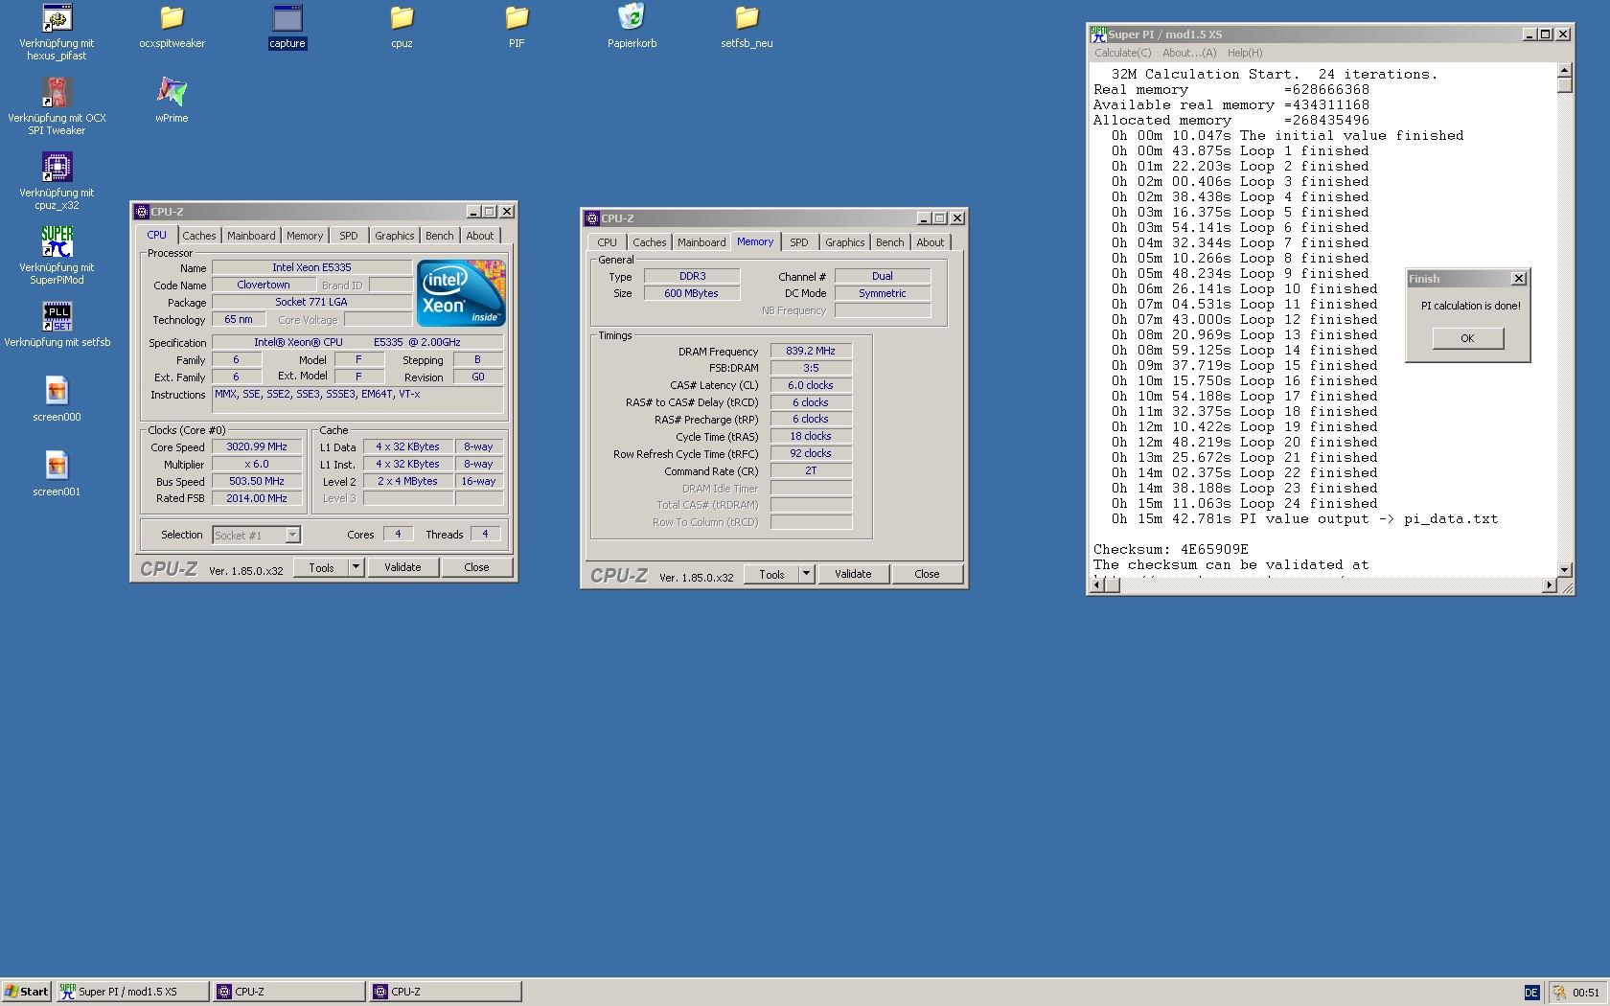Click Super PI vertical scrollbar down arrow
Image resolution: width=1610 pixels, height=1006 pixels.
click(1565, 569)
